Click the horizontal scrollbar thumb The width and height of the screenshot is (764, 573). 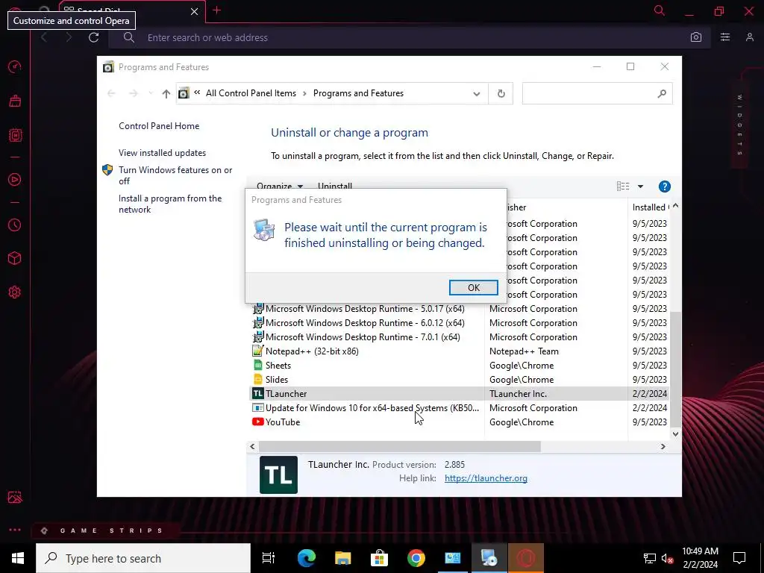[x=400, y=446]
